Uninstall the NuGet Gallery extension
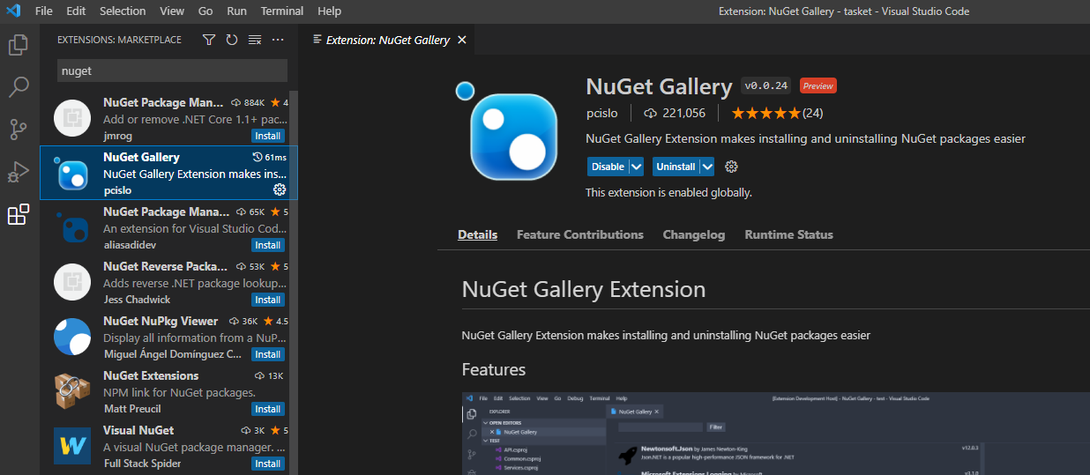The width and height of the screenshot is (1090, 475). [x=676, y=167]
